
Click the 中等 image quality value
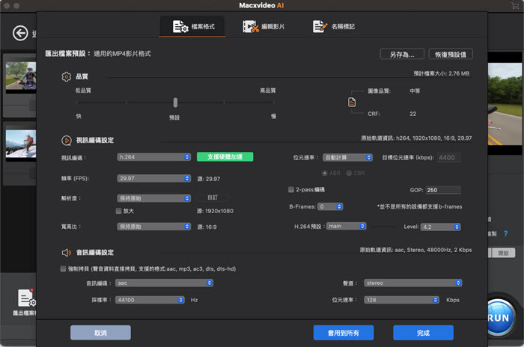[x=415, y=90]
